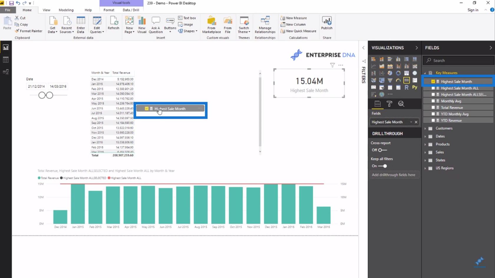Select the highlighted Card visual icon
This screenshot has height=278, width=495.
[x=406, y=80]
